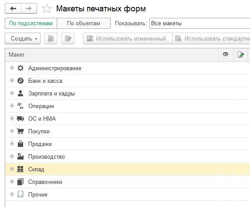Click the eye icon column header
Viewport: 250px width, 207px height.
coord(226,54)
